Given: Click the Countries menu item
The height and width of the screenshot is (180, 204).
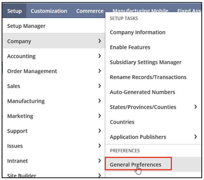Looking at the screenshot, I should tap(122, 122).
